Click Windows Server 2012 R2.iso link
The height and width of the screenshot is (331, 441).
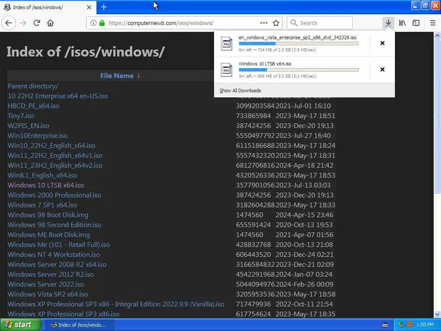(x=51, y=275)
